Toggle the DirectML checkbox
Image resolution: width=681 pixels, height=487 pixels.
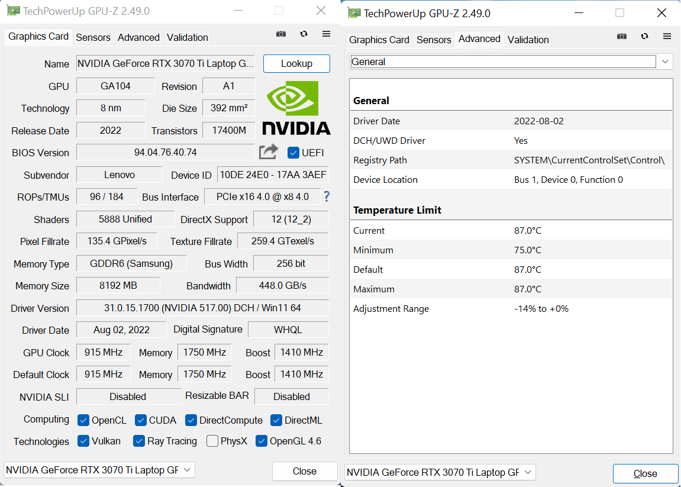[276, 420]
